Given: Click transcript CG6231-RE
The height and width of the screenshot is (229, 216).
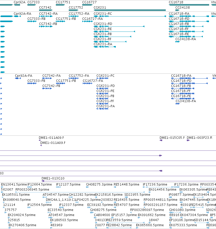Looking at the screenshot, I should point(103,29).
